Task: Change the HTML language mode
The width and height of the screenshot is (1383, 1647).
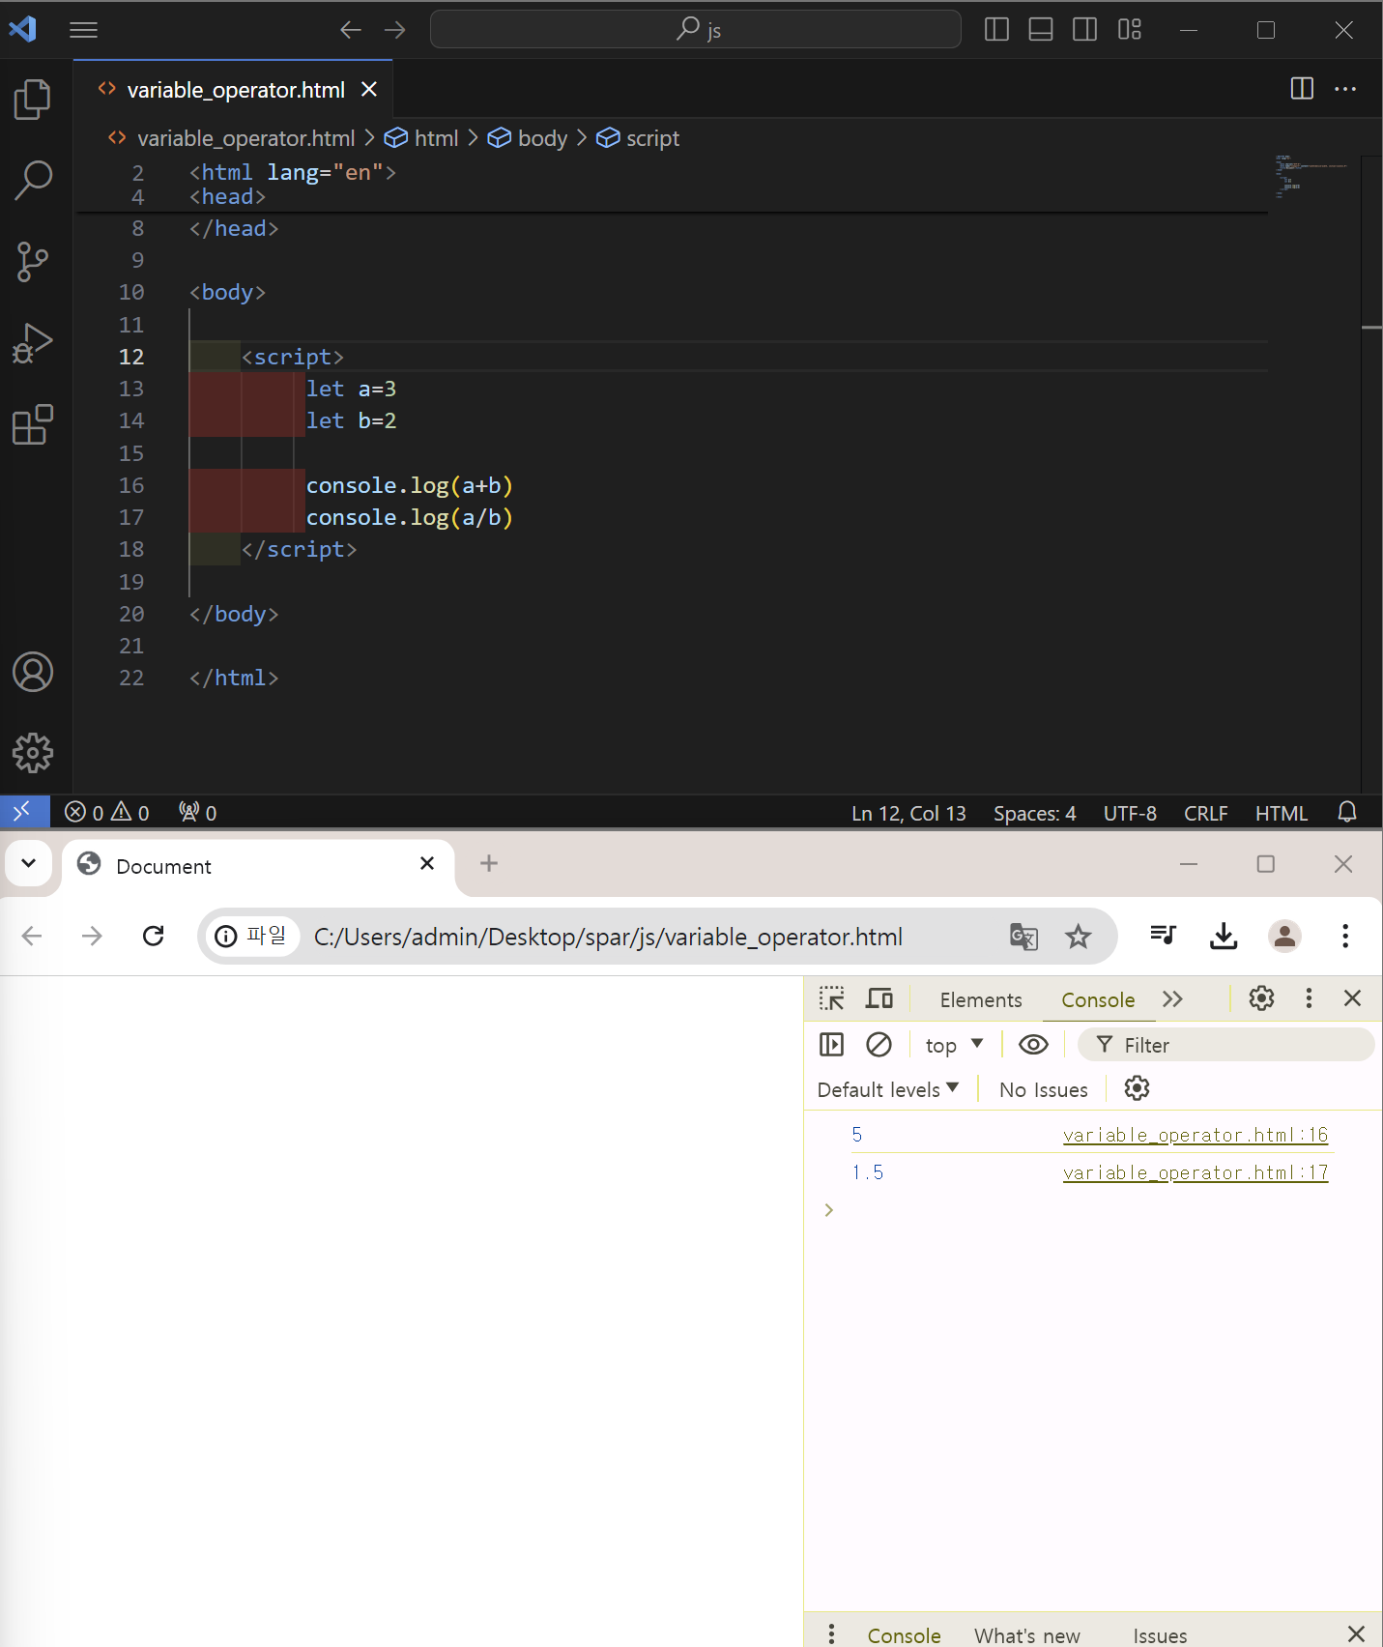Action: click(1282, 814)
